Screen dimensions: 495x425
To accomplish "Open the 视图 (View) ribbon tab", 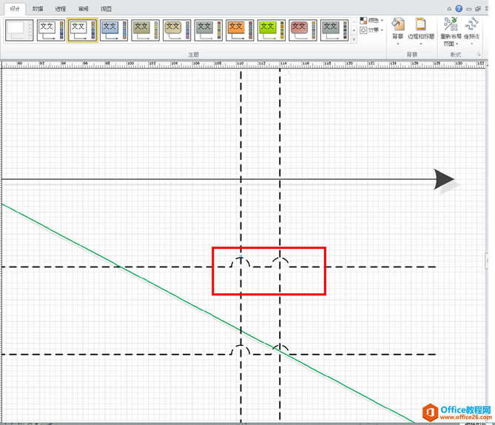I will 106,9.
